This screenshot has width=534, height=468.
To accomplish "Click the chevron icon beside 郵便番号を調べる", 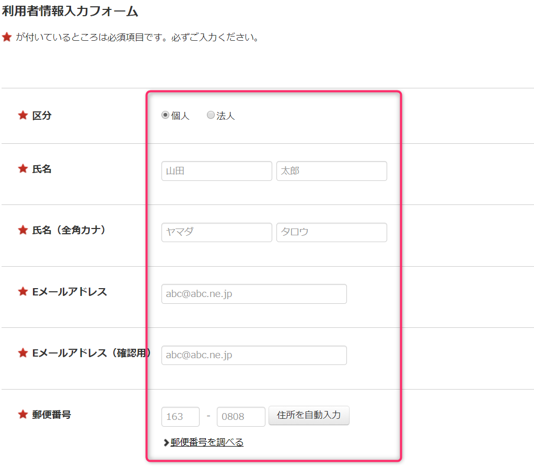I will [x=166, y=442].
